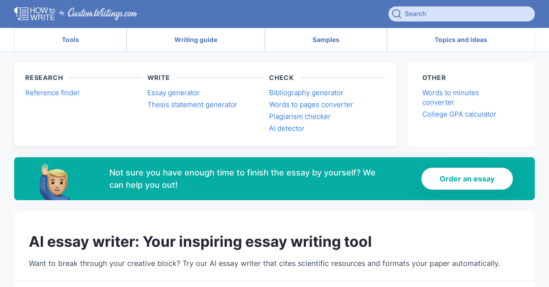This screenshot has height=287, width=549.
Task: Open the College GPA calculator
Action: [459, 114]
